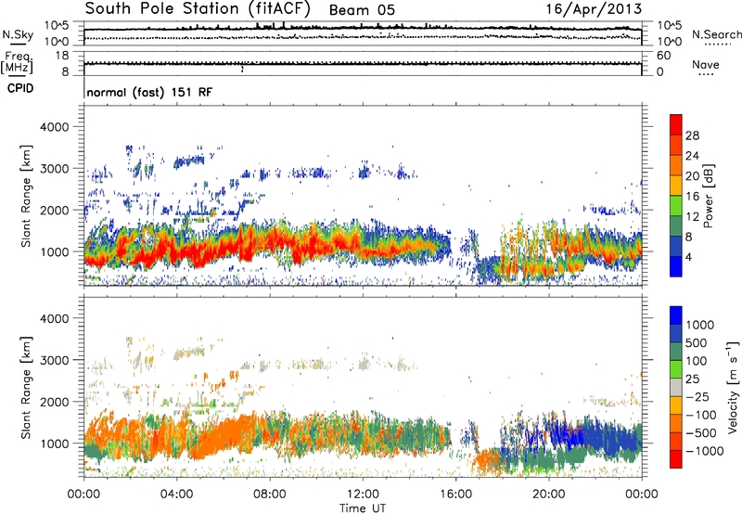Click the "28" power colorbar label
Image resolution: width=742 pixels, height=514 pixels.
click(x=692, y=135)
